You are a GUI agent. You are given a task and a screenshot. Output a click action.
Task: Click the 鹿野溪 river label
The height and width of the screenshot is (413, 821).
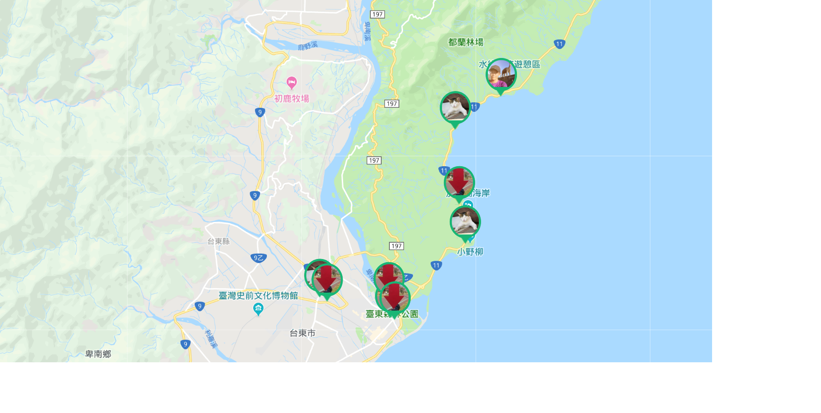pyautogui.click(x=308, y=46)
